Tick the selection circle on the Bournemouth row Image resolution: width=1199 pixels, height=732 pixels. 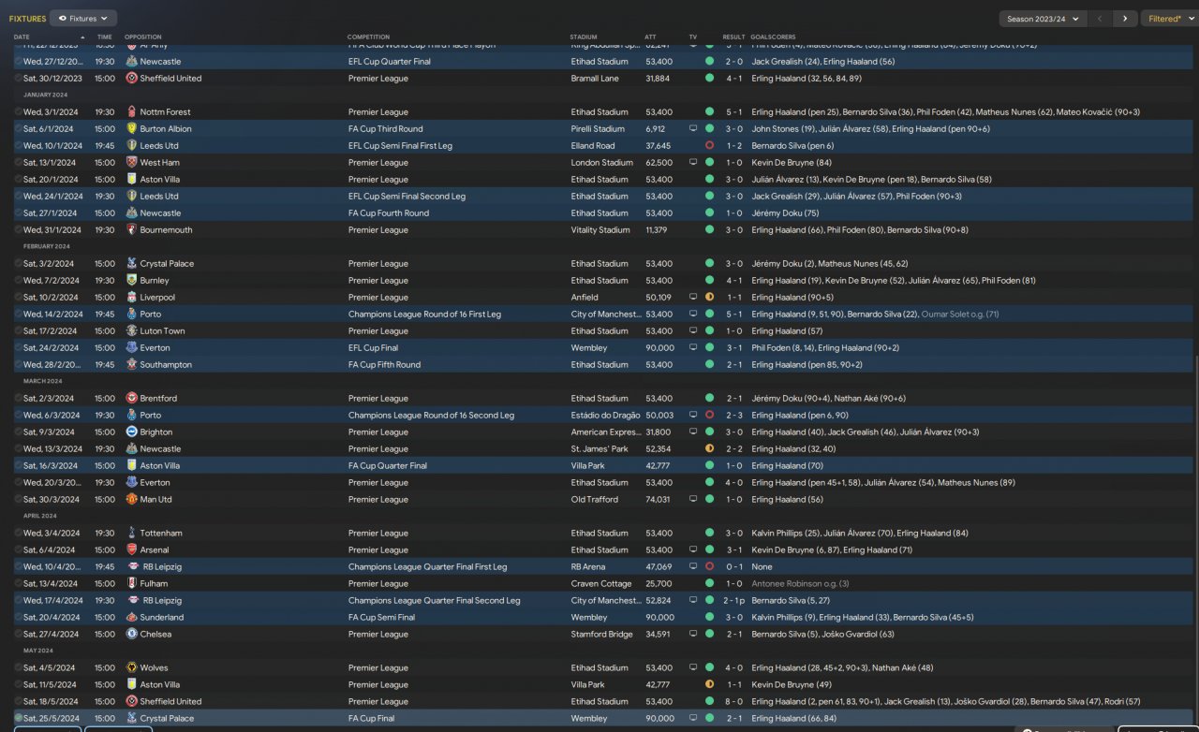18,230
